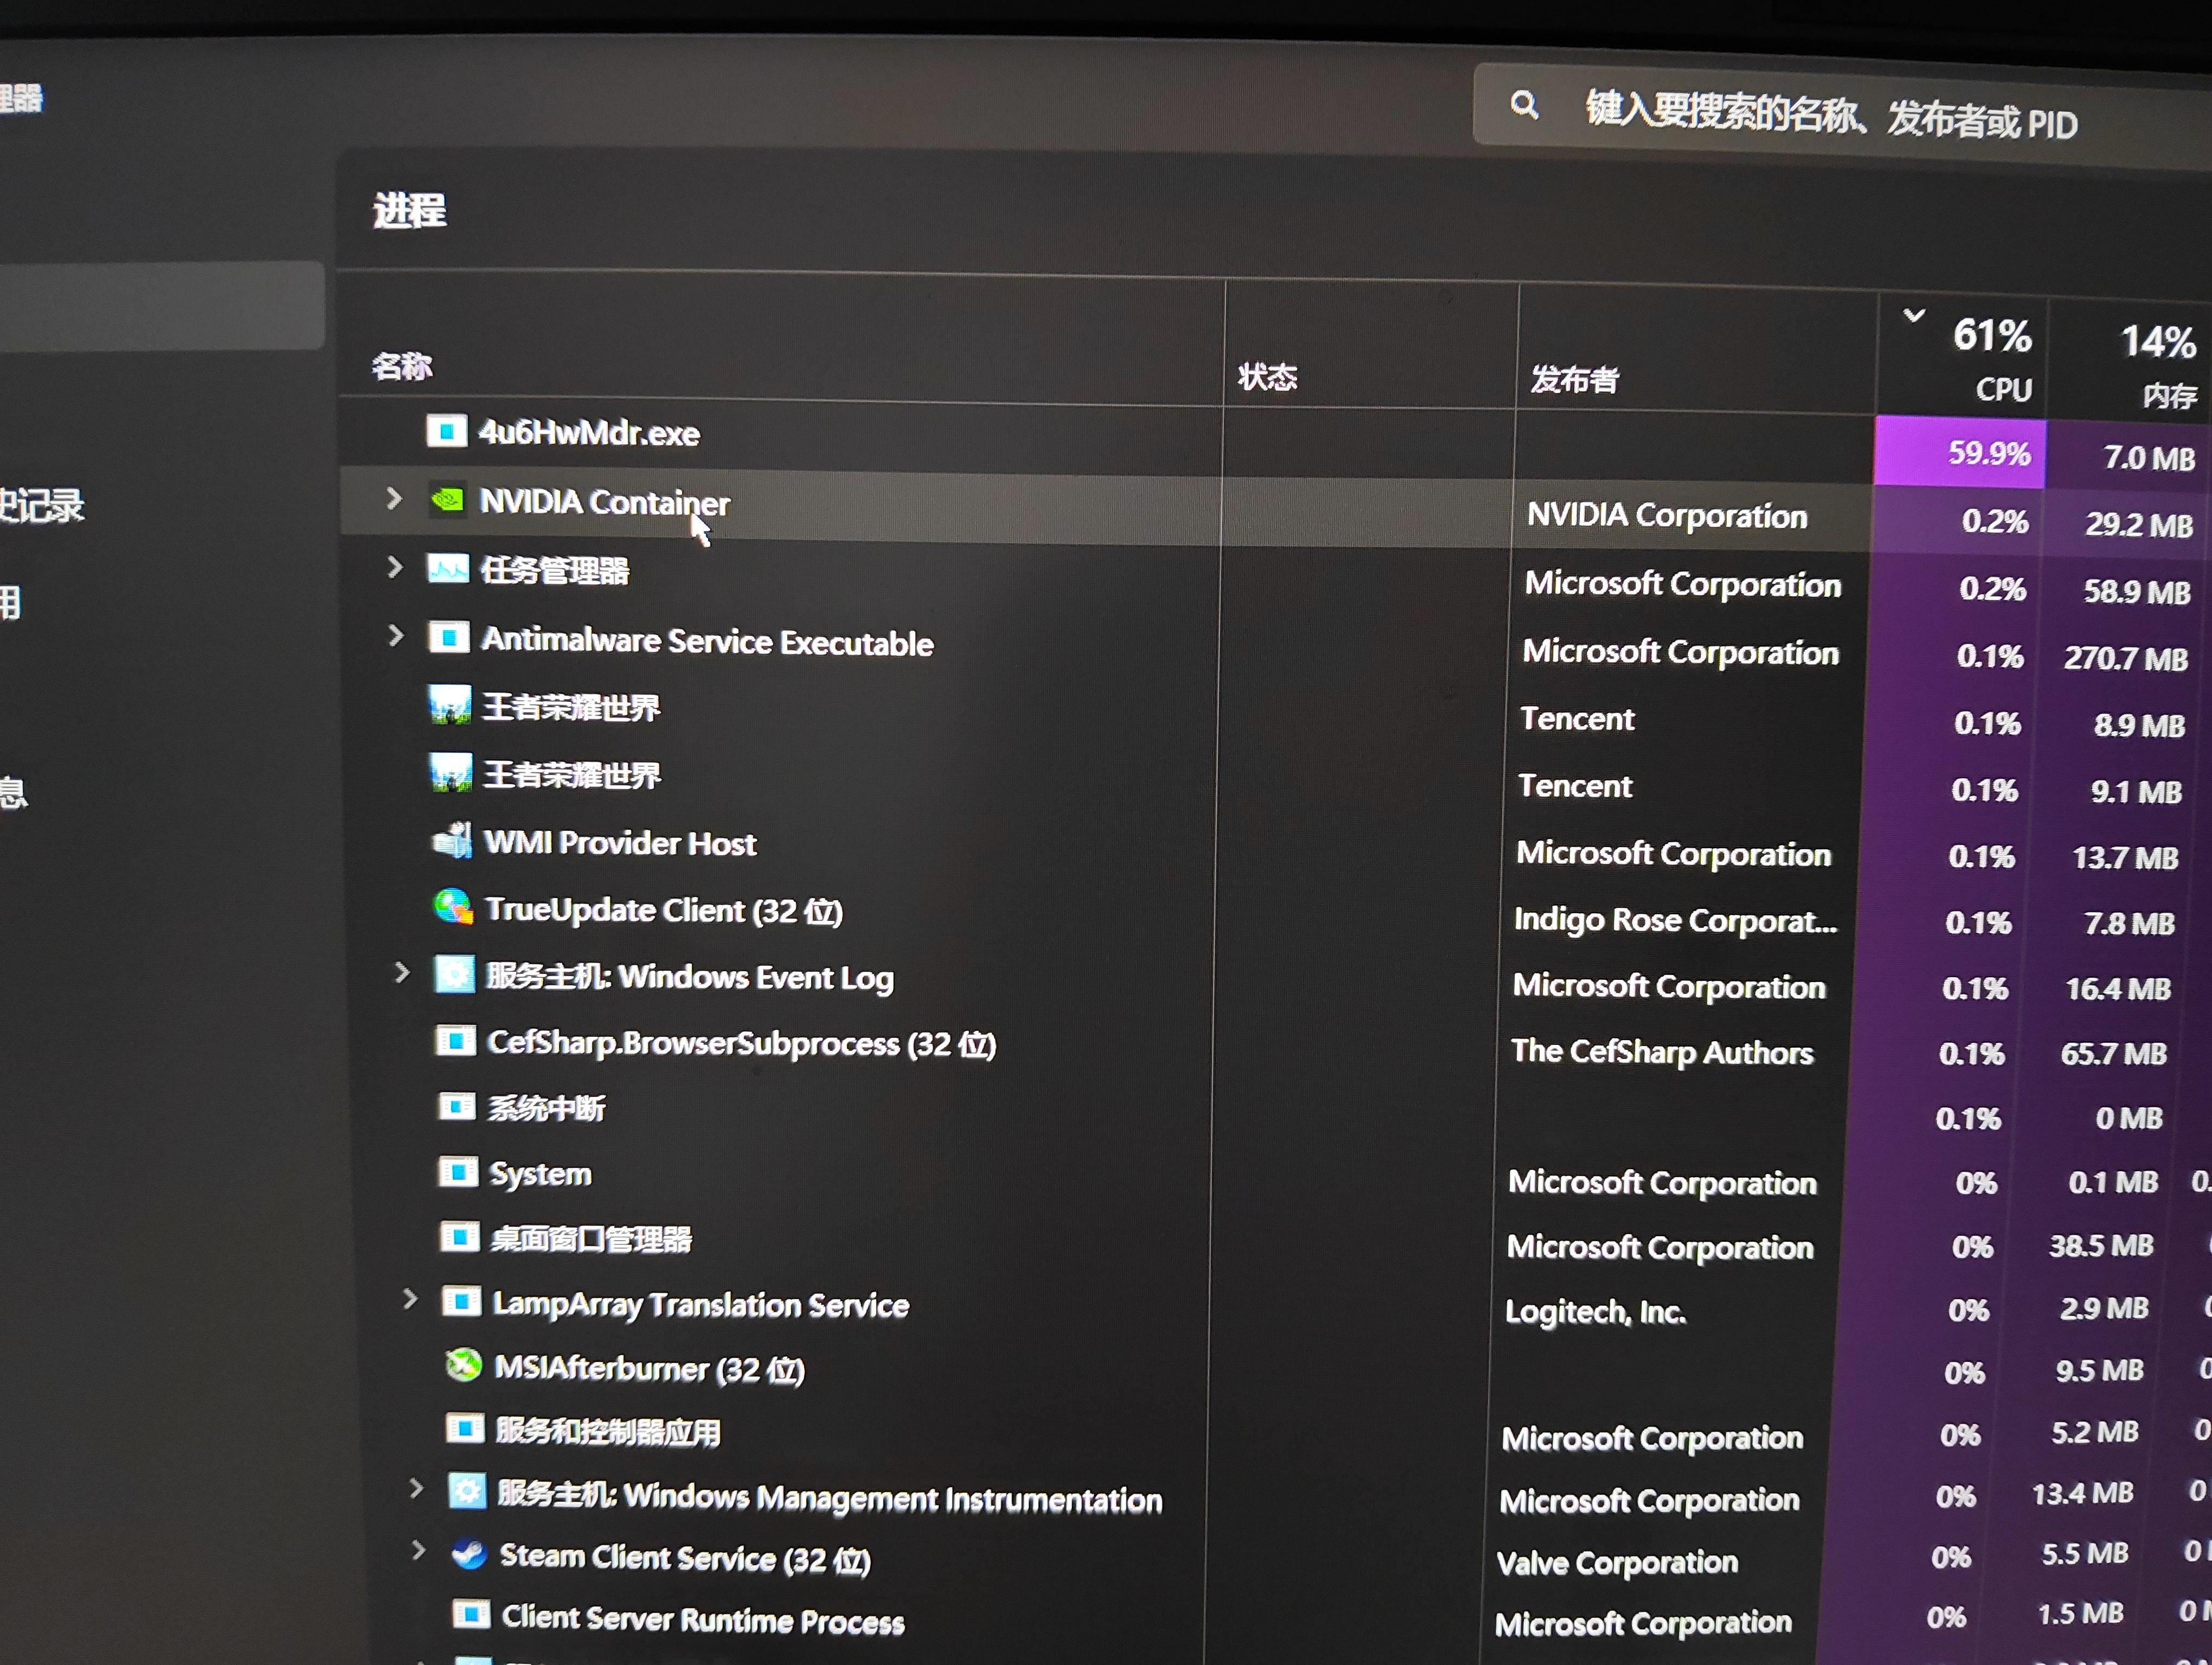The height and width of the screenshot is (1665, 2212).
Task: Click the Steam Client Service icon
Action: (468, 1554)
